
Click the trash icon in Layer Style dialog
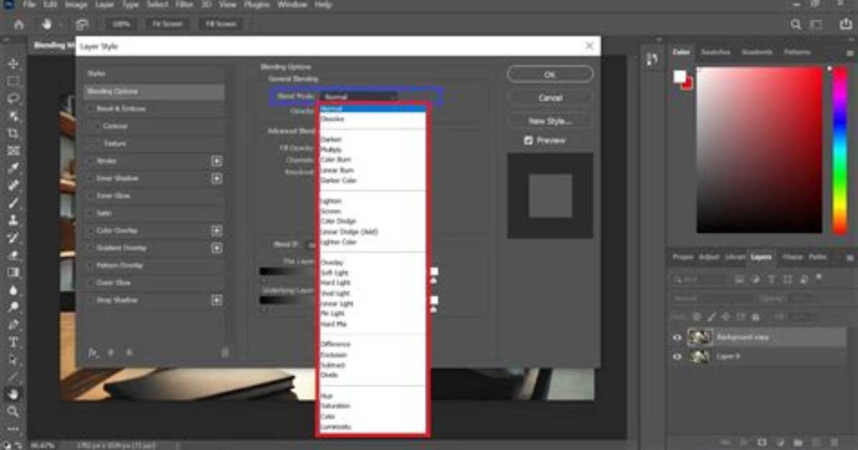pos(225,353)
